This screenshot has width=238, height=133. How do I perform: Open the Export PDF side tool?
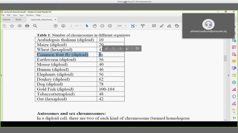point(234,40)
